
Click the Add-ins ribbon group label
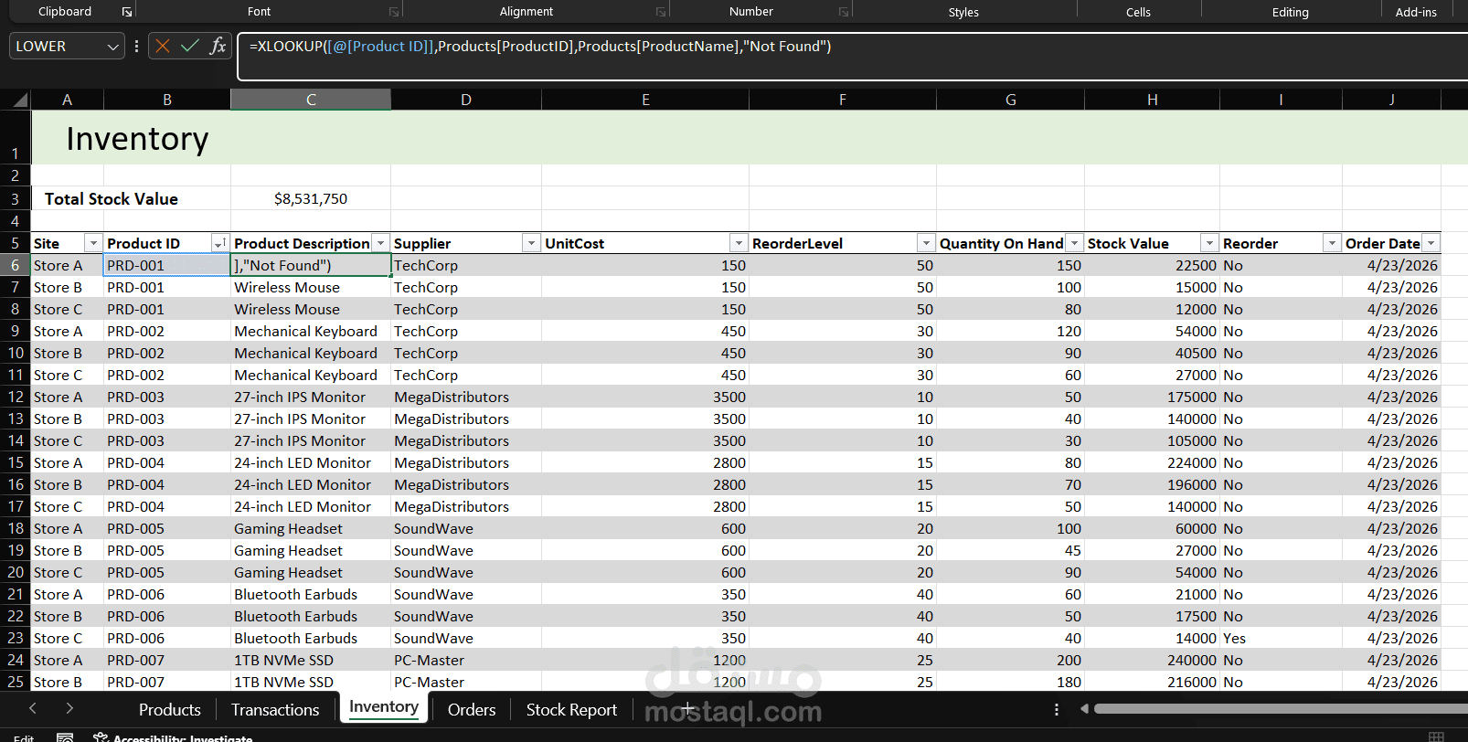[1416, 12]
